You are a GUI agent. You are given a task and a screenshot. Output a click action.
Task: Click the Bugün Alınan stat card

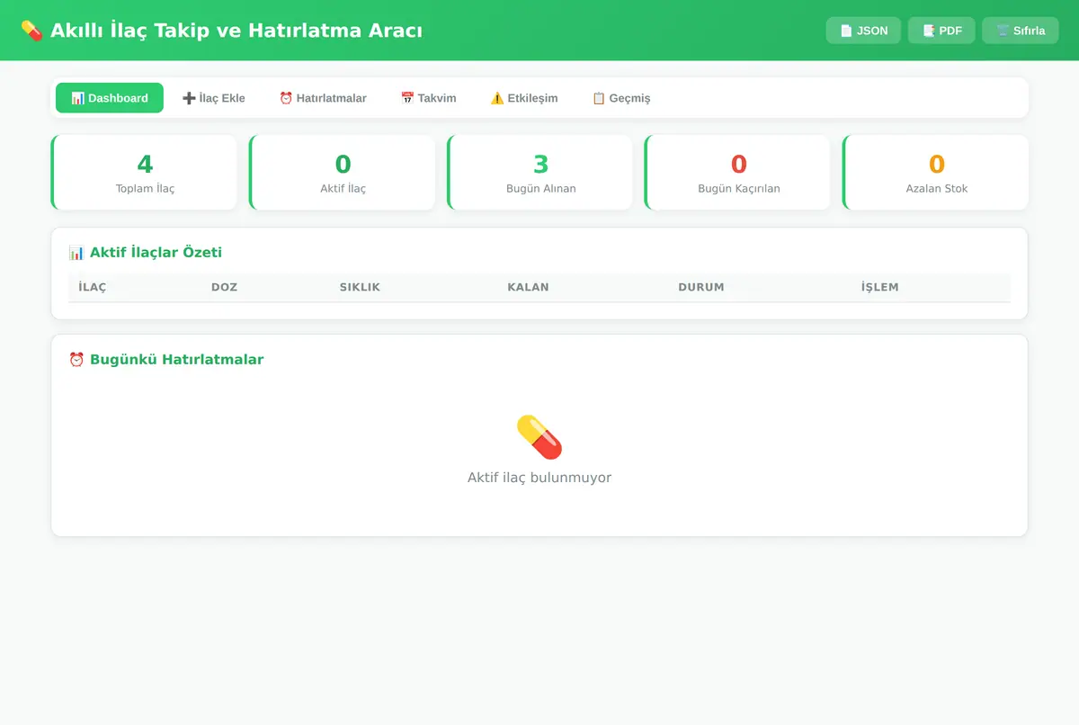[x=540, y=173]
